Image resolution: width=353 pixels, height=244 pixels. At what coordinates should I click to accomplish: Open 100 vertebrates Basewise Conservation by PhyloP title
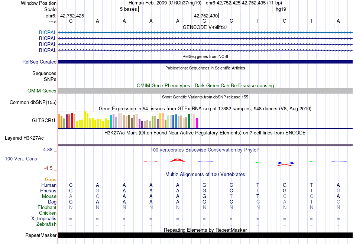pos(205,150)
